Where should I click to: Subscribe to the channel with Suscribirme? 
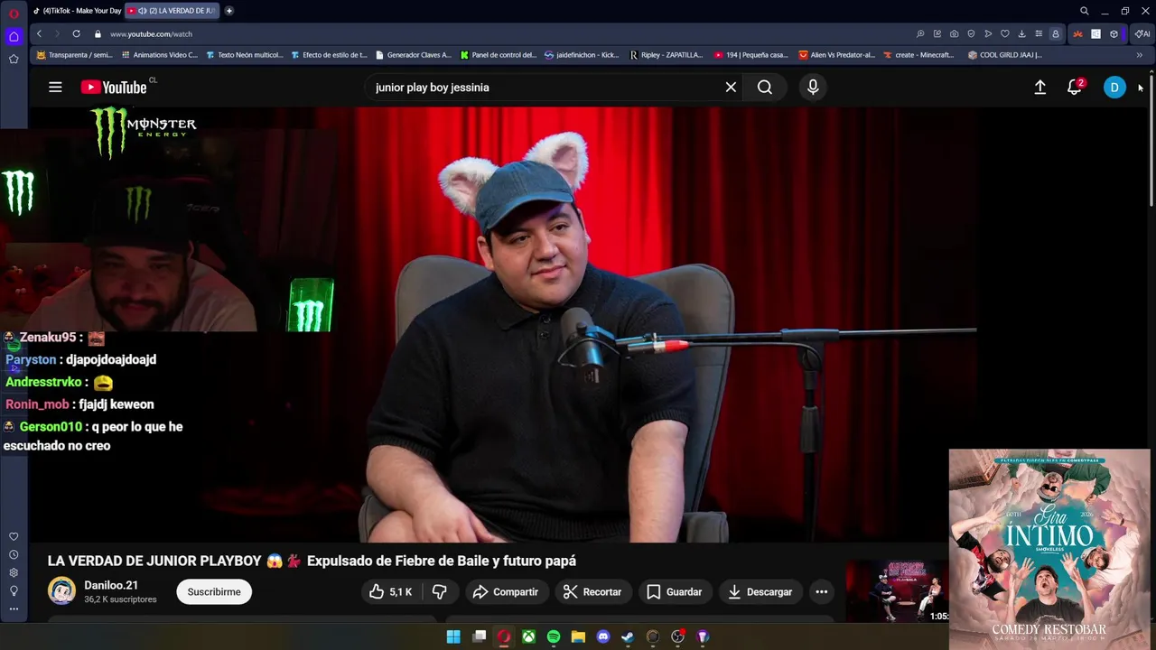click(x=214, y=592)
